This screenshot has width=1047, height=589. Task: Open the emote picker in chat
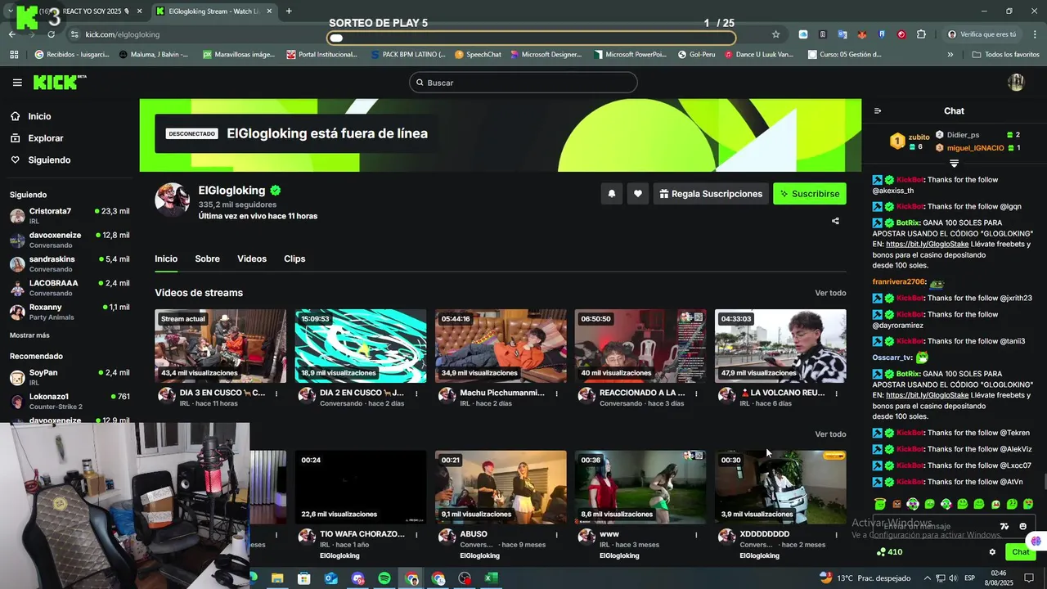tap(1022, 526)
